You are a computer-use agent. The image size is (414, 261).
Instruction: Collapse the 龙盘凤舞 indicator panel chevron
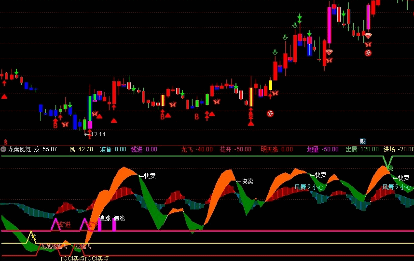3,150
